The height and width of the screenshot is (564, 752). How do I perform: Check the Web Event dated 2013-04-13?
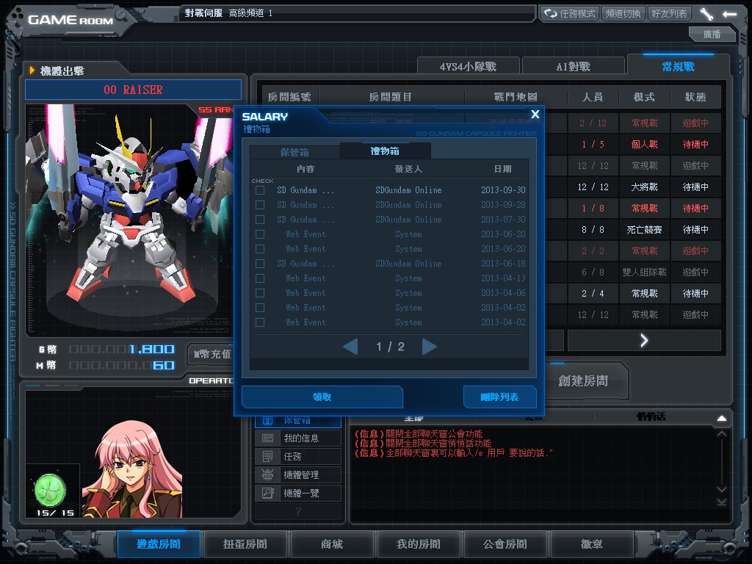[x=260, y=278]
